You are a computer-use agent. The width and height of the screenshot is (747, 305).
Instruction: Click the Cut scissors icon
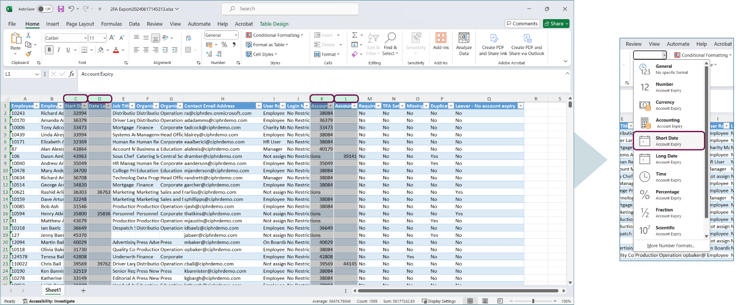coord(28,35)
